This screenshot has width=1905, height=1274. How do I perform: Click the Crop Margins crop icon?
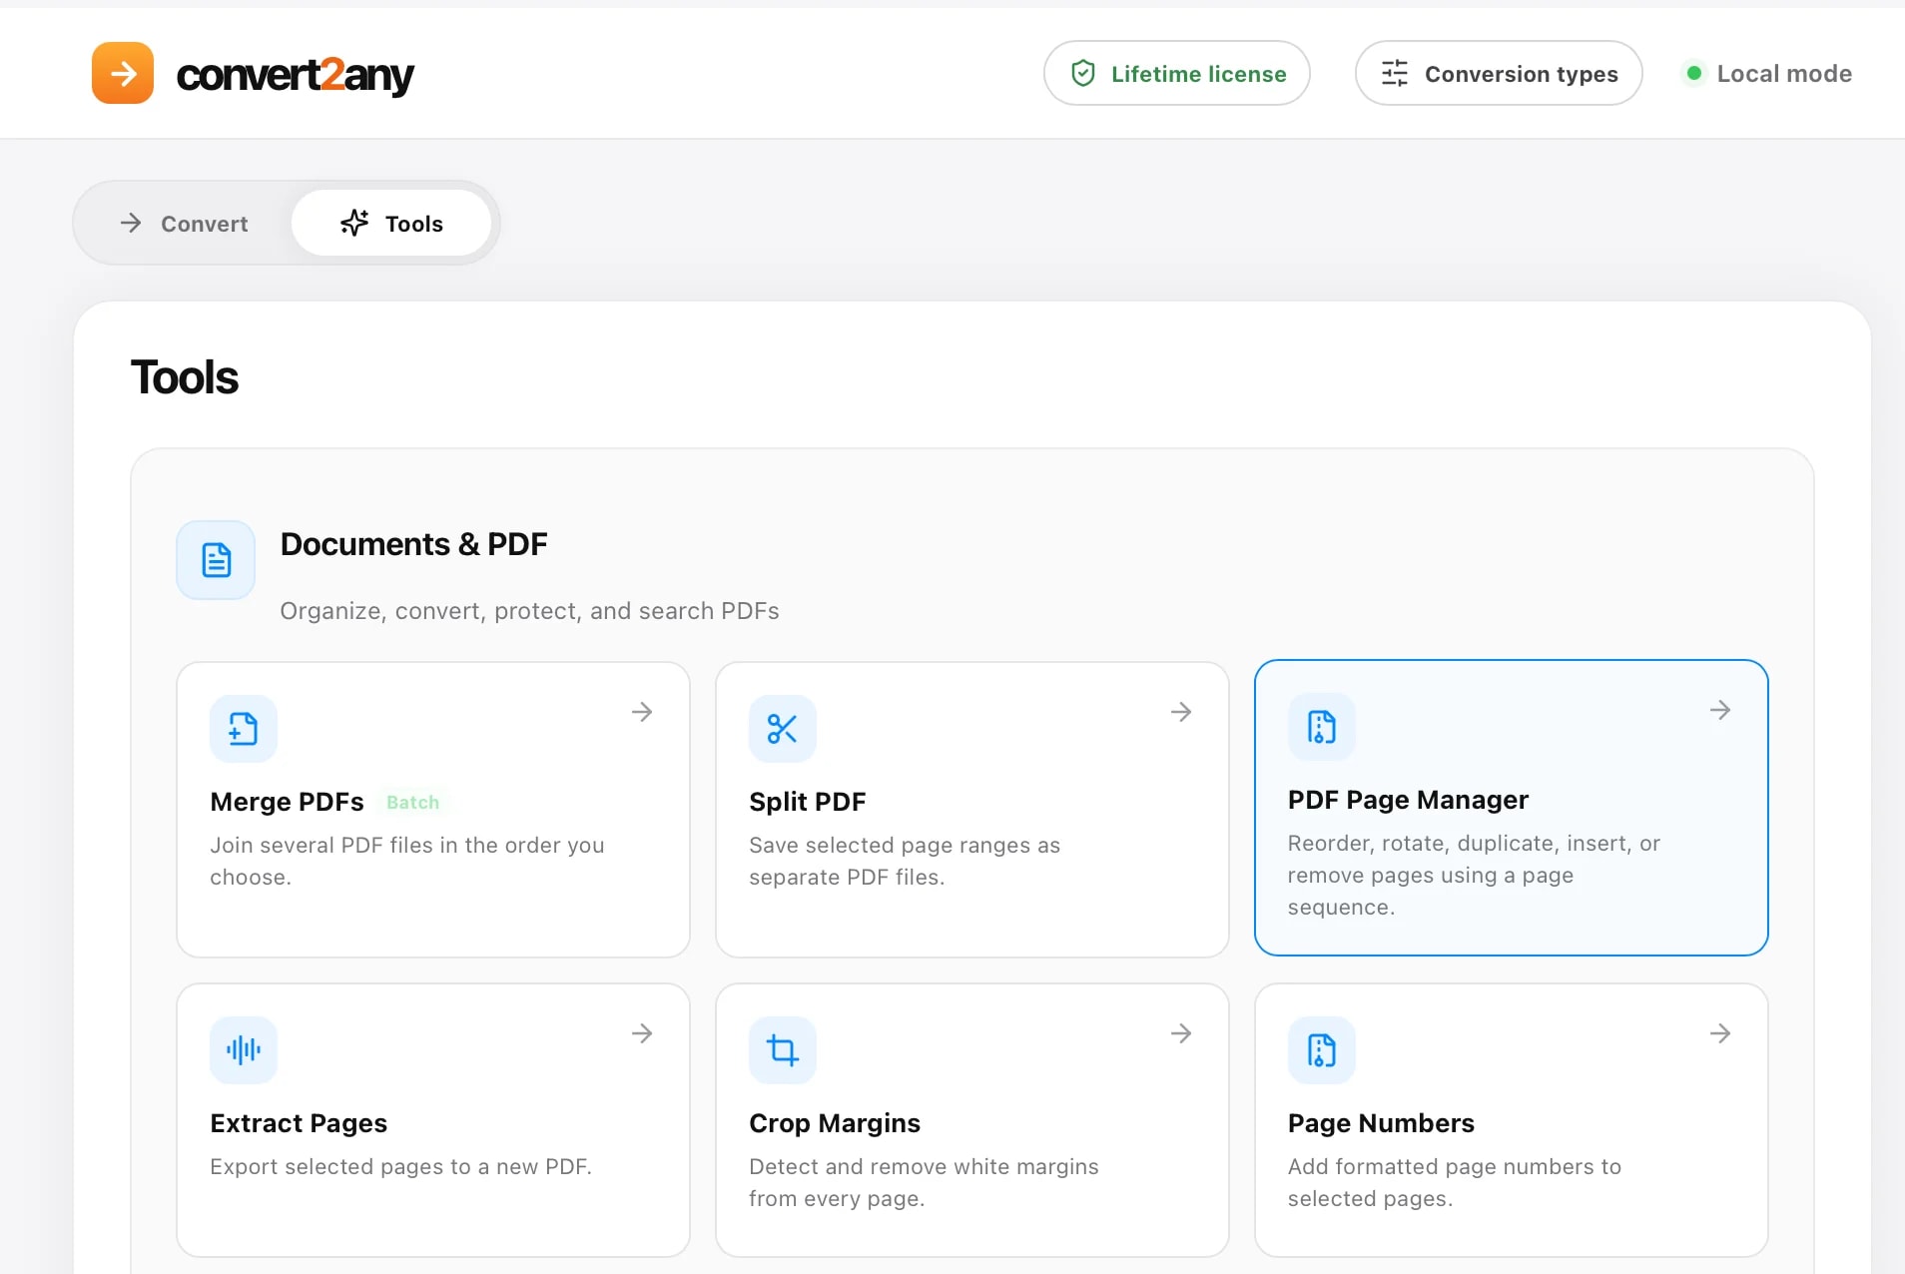pos(783,1050)
